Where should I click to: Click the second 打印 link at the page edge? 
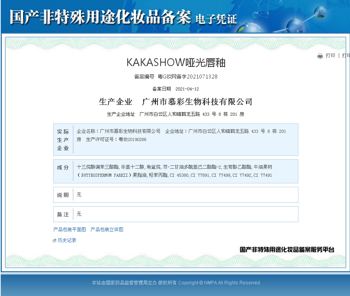tap(345, 56)
